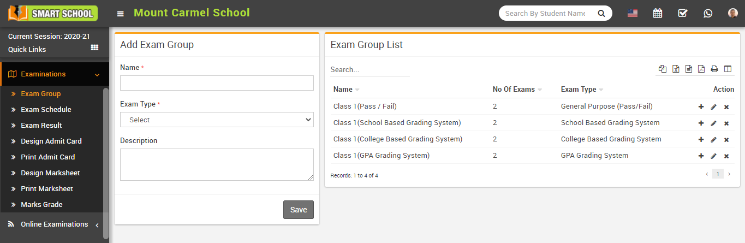
Task: Go to Exam Schedule in sidebar
Action: pyautogui.click(x=46, y=110)
